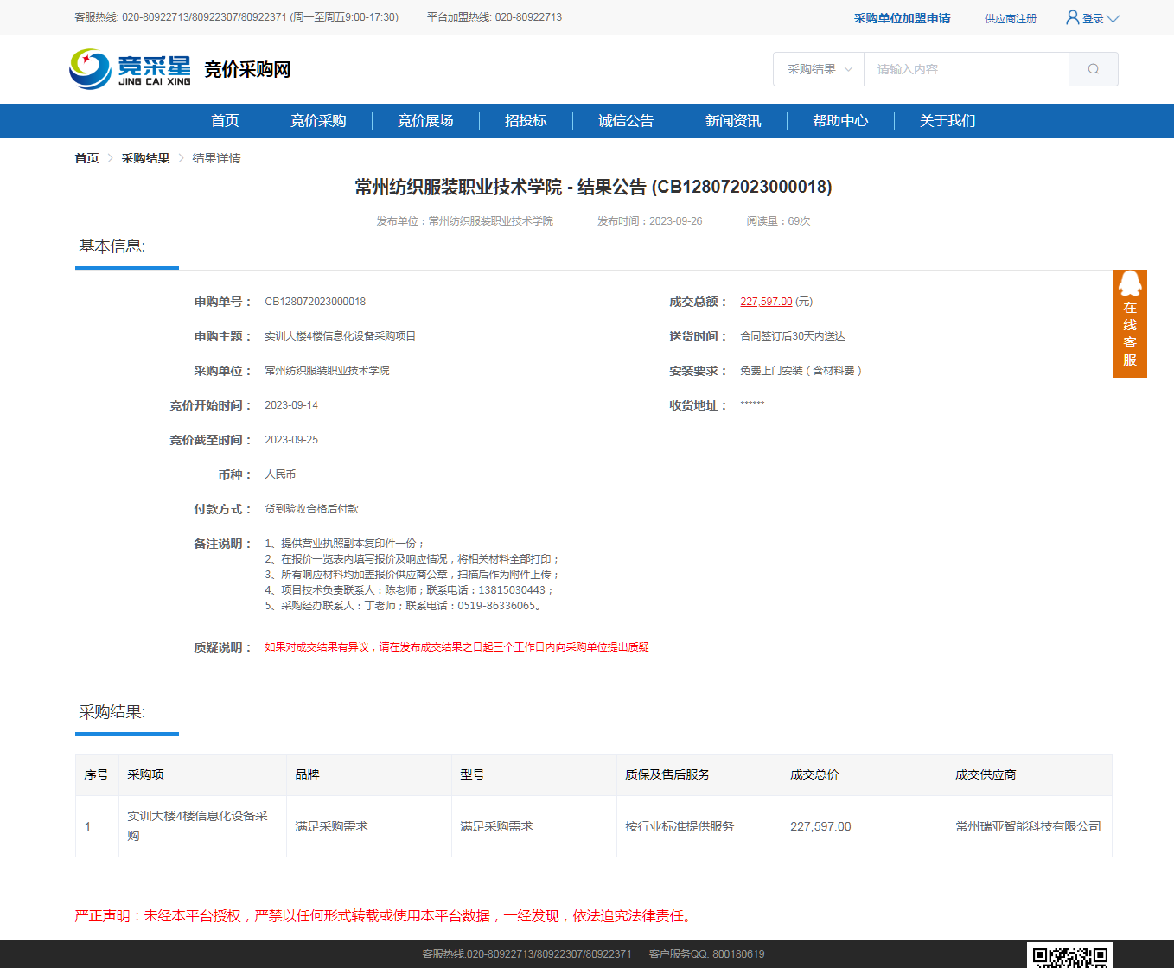Go to the 竞价采购 navigation tab
Screen dimensions: 1174x968
(318, 121)
